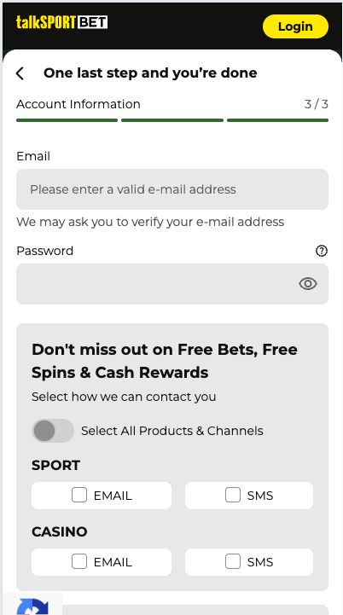
Task: Toggle Select All Products & Channels switch
Action: 53,431
